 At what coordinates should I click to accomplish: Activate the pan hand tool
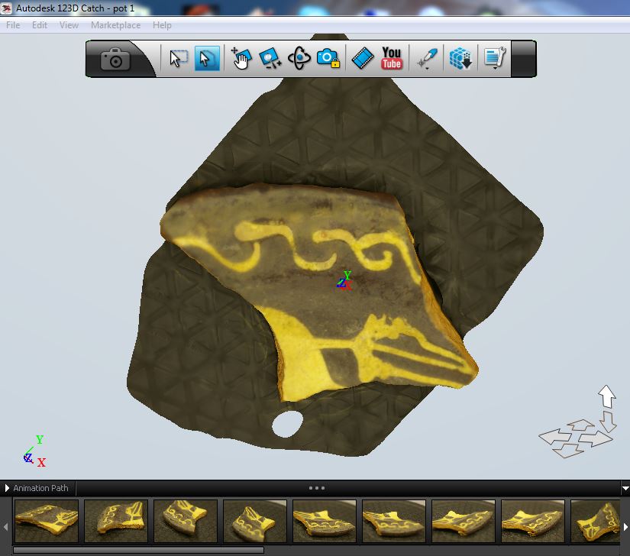pos(241,59)
